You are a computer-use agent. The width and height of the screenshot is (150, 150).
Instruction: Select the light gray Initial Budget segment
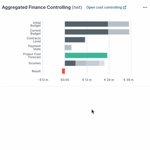(x=118, y=24)
